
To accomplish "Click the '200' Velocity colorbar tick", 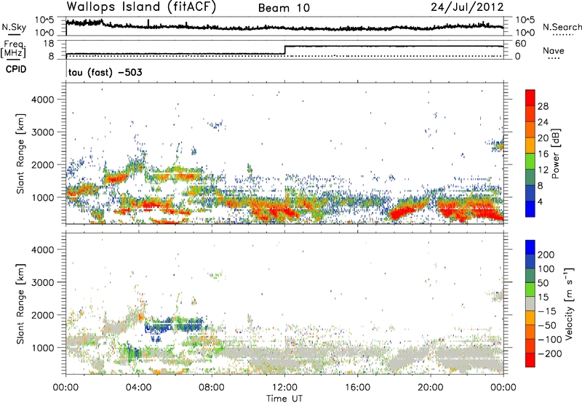I will pos(546,255).
